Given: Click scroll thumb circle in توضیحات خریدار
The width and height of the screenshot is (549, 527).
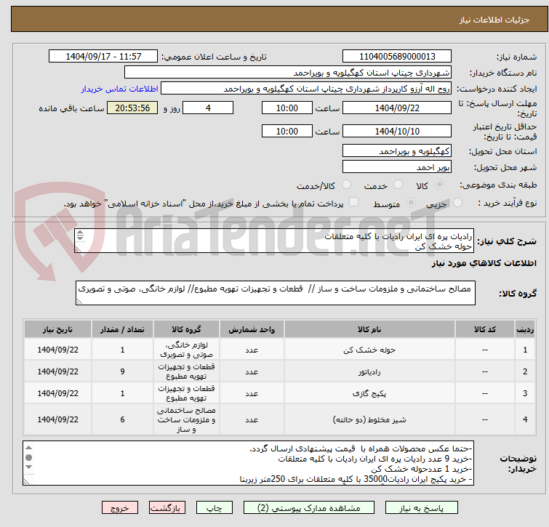Looking at the screenshot, I should [x=28, y=457].
